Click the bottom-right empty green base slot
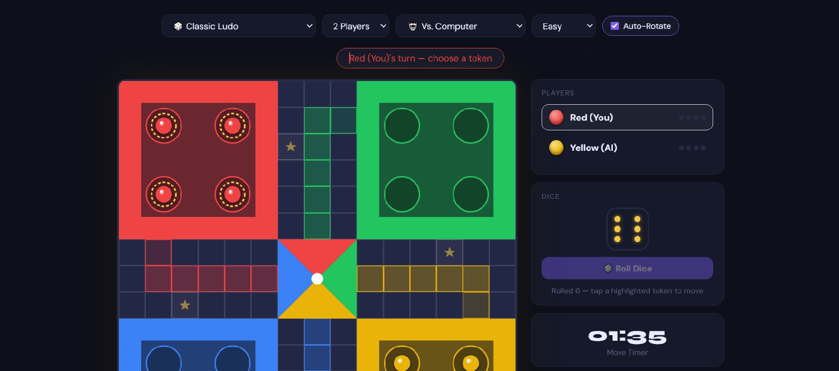This screenshot has height=371, width=839. (x=470, y=194)
